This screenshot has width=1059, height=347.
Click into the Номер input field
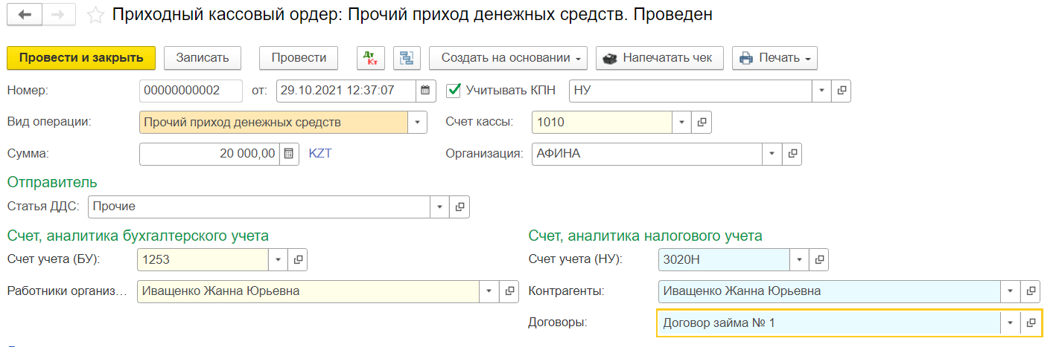(x=191, y=91)
